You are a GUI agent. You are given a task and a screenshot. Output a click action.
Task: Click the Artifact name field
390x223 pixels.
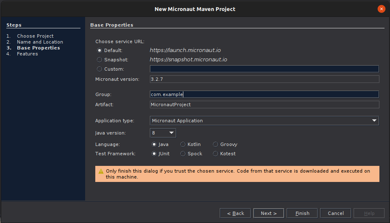(x=264, y=105)
